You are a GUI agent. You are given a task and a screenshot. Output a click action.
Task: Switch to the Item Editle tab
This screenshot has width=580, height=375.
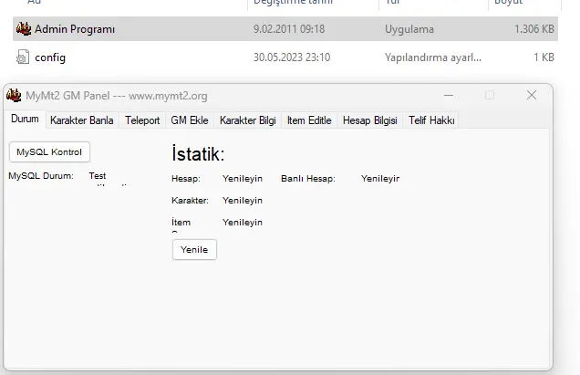(309, 120)
